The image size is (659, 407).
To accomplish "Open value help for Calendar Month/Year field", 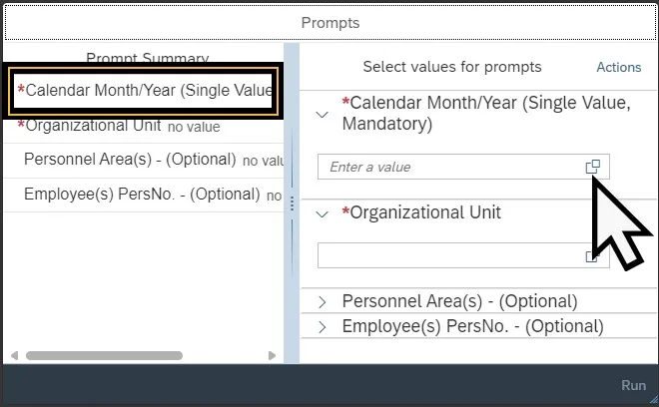I will [x=593, y=168].
